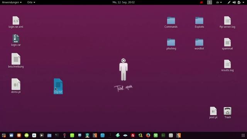Click the teal figure dock icon
The image size is (247, 139).
point(87,136)
